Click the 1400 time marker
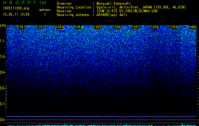This screenshot has height=126, width=199. pyautogui.click(x=193, y=27)
